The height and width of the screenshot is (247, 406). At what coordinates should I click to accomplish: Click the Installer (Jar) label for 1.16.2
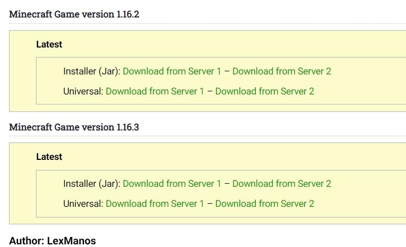[x=92, y=71]
